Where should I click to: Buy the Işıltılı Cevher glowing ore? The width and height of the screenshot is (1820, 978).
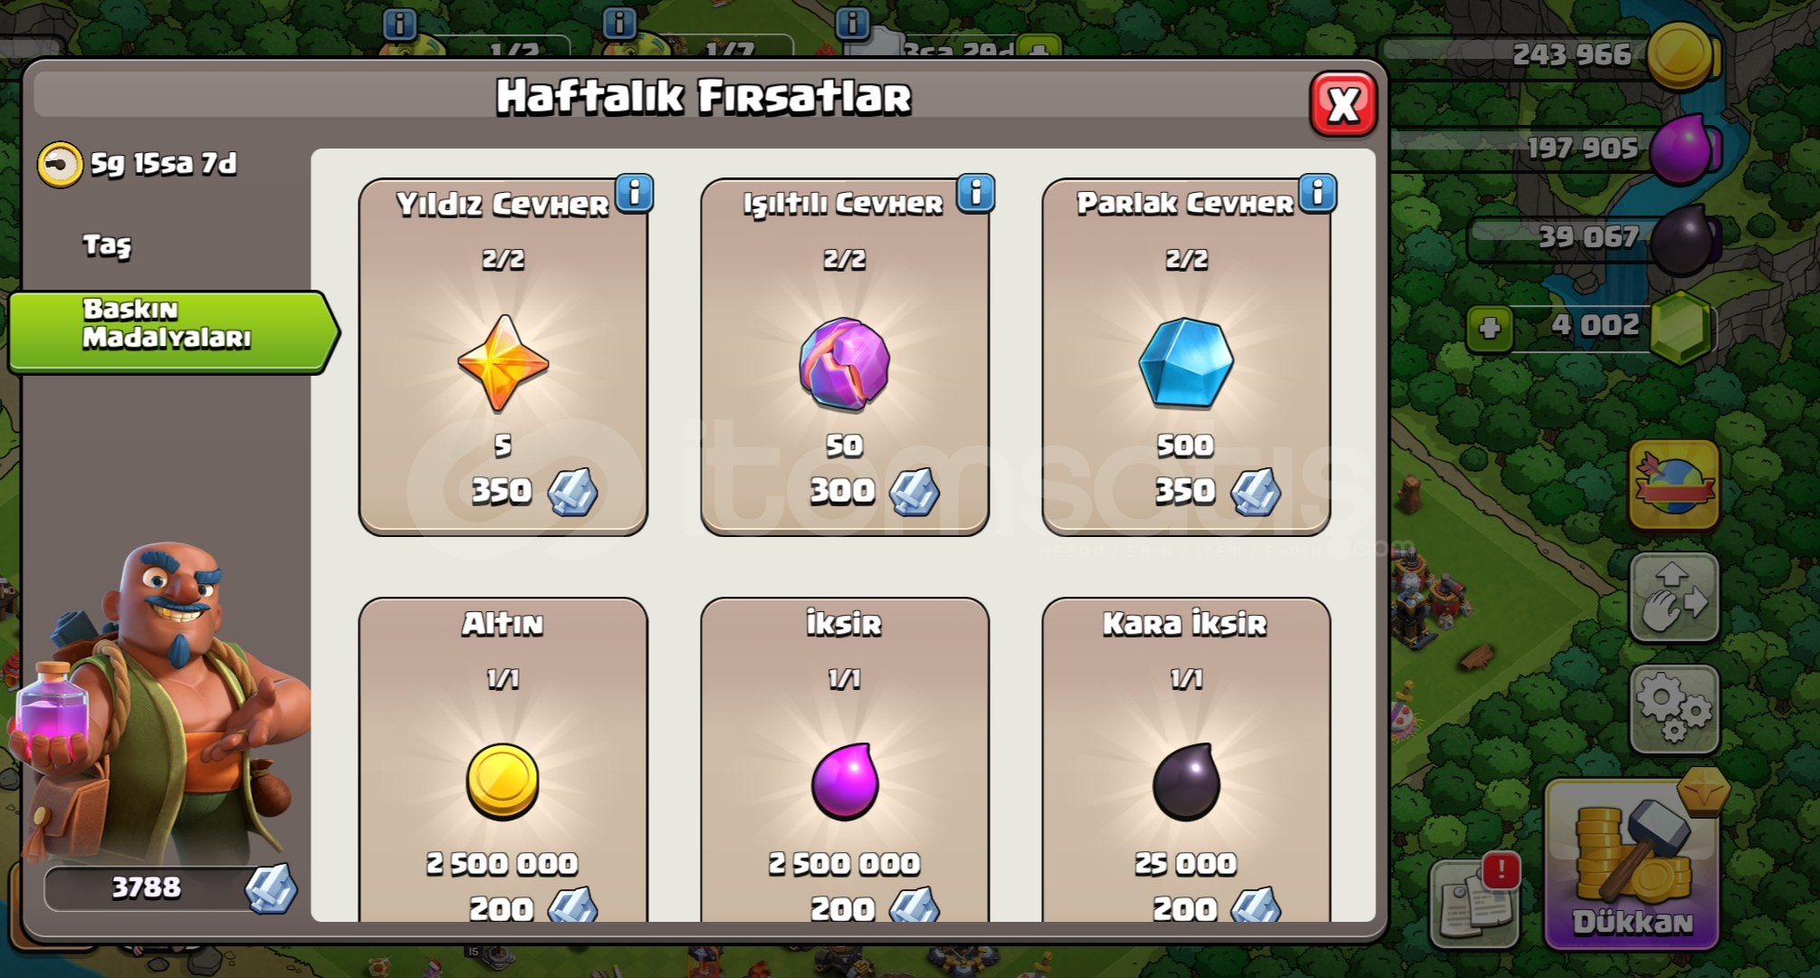845,357
